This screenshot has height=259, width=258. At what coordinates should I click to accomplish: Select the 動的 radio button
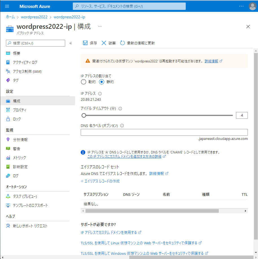84,82
